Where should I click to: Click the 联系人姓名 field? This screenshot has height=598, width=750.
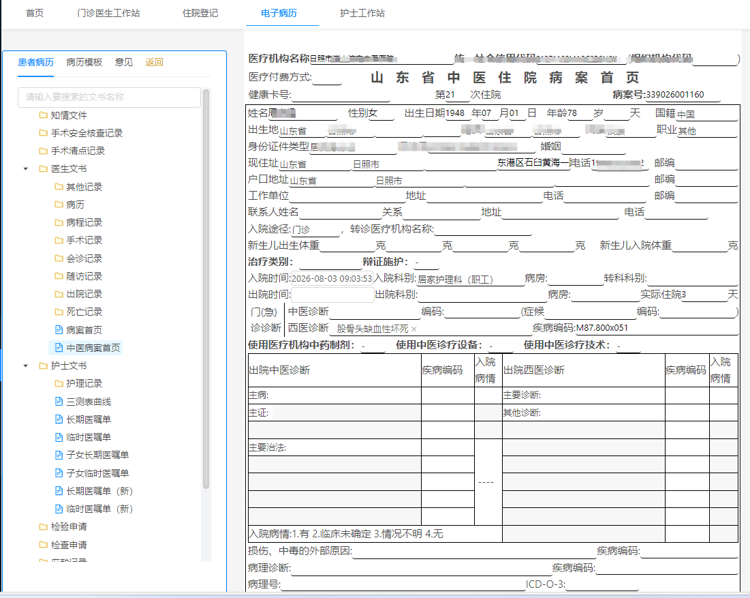tap(340, 212)
